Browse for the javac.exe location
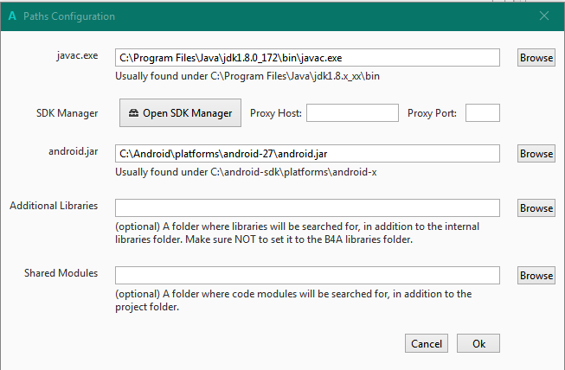The height and width of the screenshot is (370, 565). click(x=536, y=58)
